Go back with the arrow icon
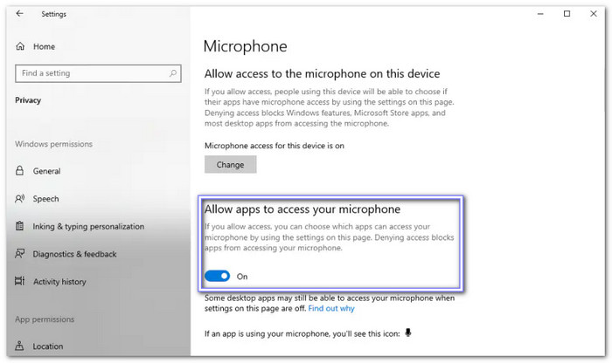 point(19,14)
